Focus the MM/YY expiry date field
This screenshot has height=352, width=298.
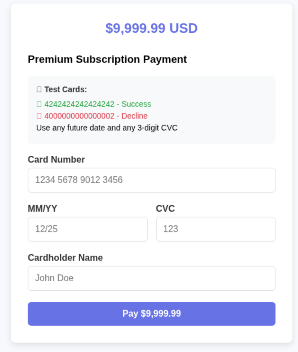[87, 229]
